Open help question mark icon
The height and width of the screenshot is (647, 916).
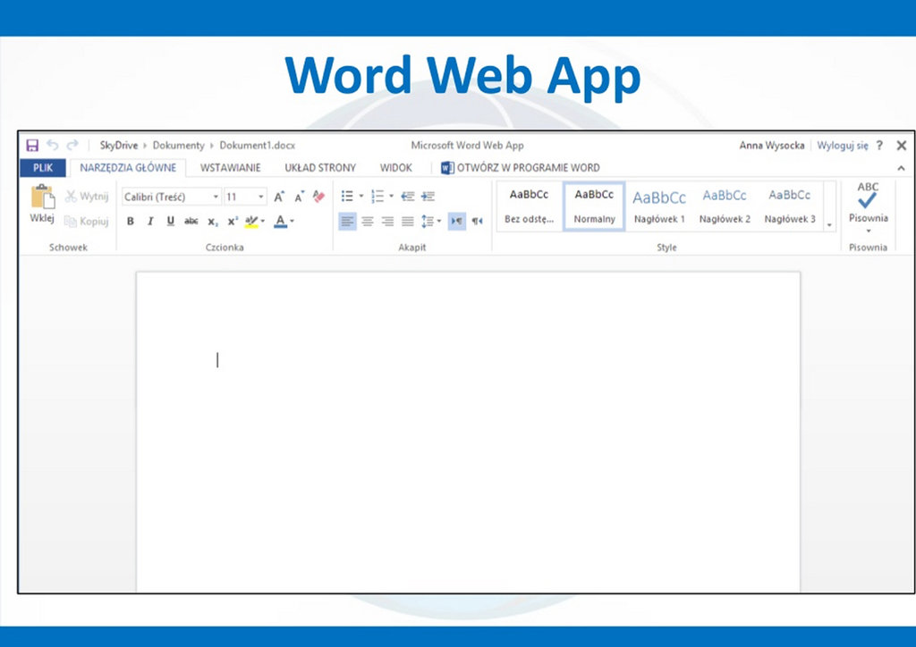[879, 146]
